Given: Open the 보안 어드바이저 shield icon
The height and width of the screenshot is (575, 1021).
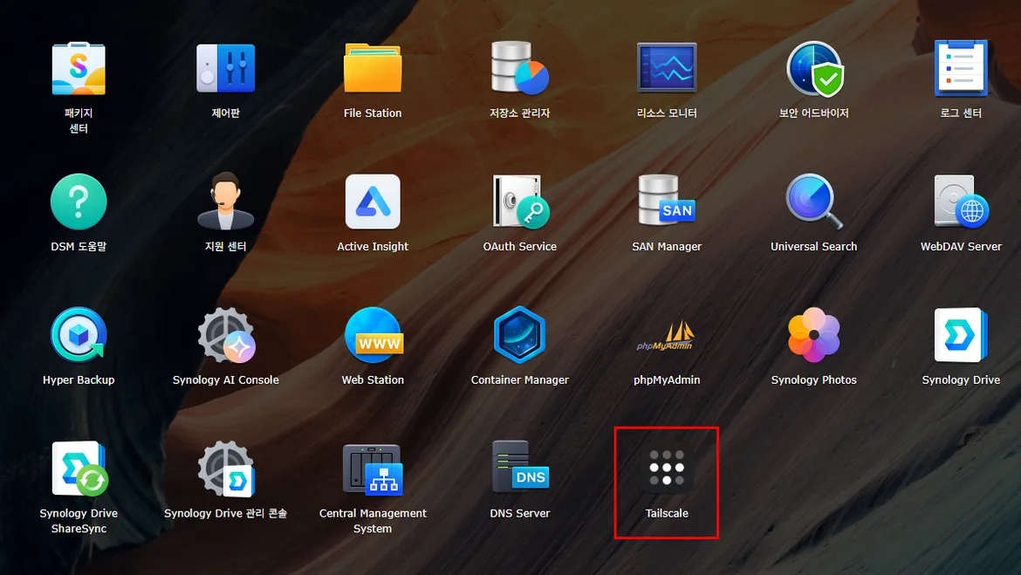Looking at the screenshot, I should point(814,69).
